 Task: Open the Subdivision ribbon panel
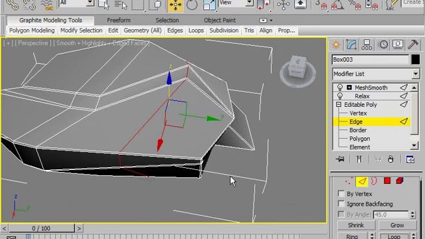point(224,31)
